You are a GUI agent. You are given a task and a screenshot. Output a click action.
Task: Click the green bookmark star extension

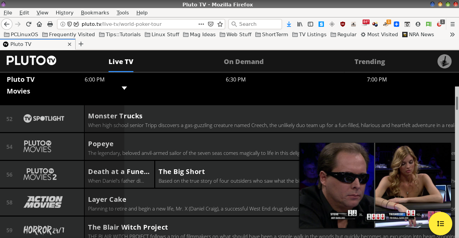[x=429, y=24]
